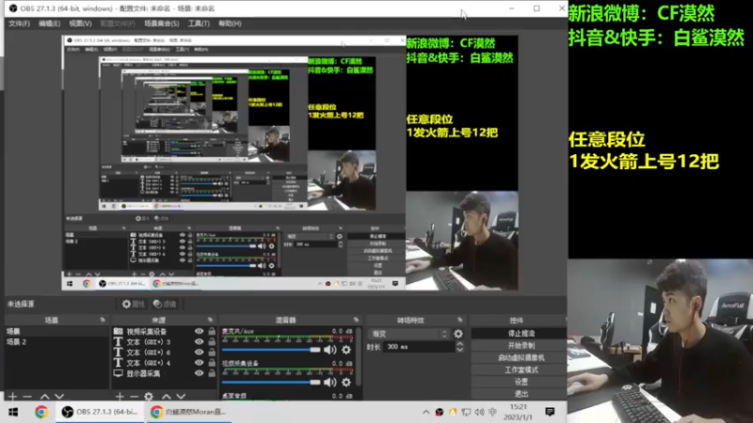Toggle lock on 视频采集设备 source
The image size is (753, 423).
pos(212,332)
